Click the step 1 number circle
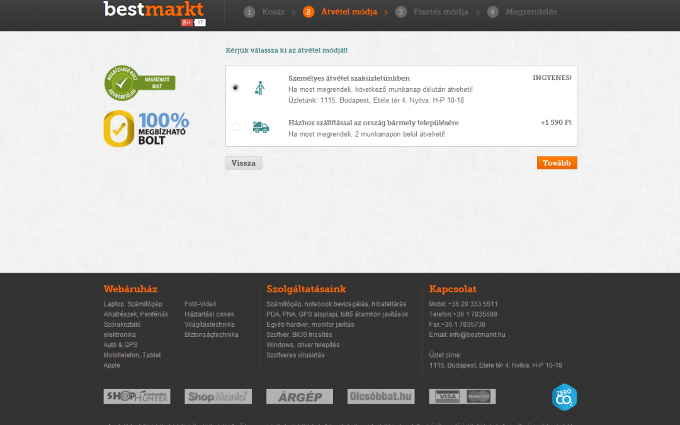Viewport: 680px width, 425px height. point(249,12)
